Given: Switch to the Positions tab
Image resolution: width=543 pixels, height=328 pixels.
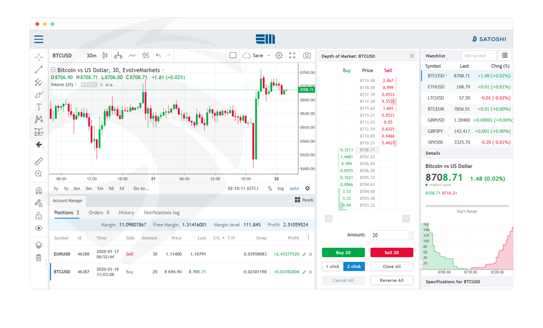Looking at the screenshot, I should (x=67, y=213).
